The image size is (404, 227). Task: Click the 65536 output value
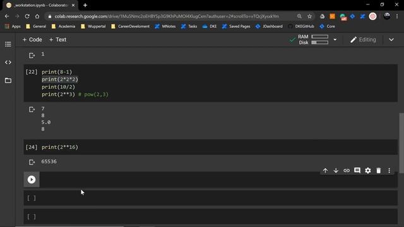tap(49, 161)
